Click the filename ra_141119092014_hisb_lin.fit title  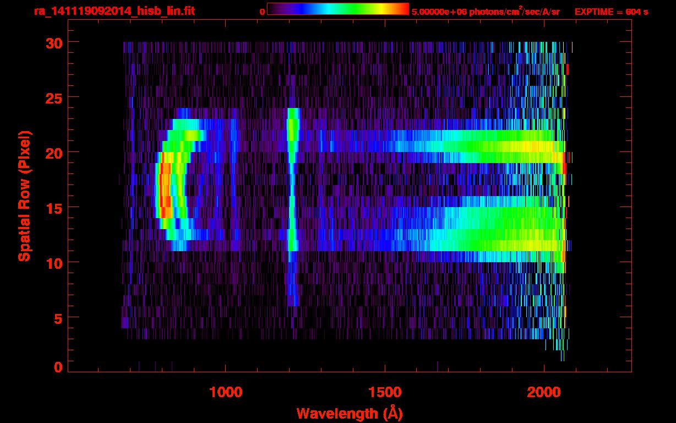click(x=114, y=11)
